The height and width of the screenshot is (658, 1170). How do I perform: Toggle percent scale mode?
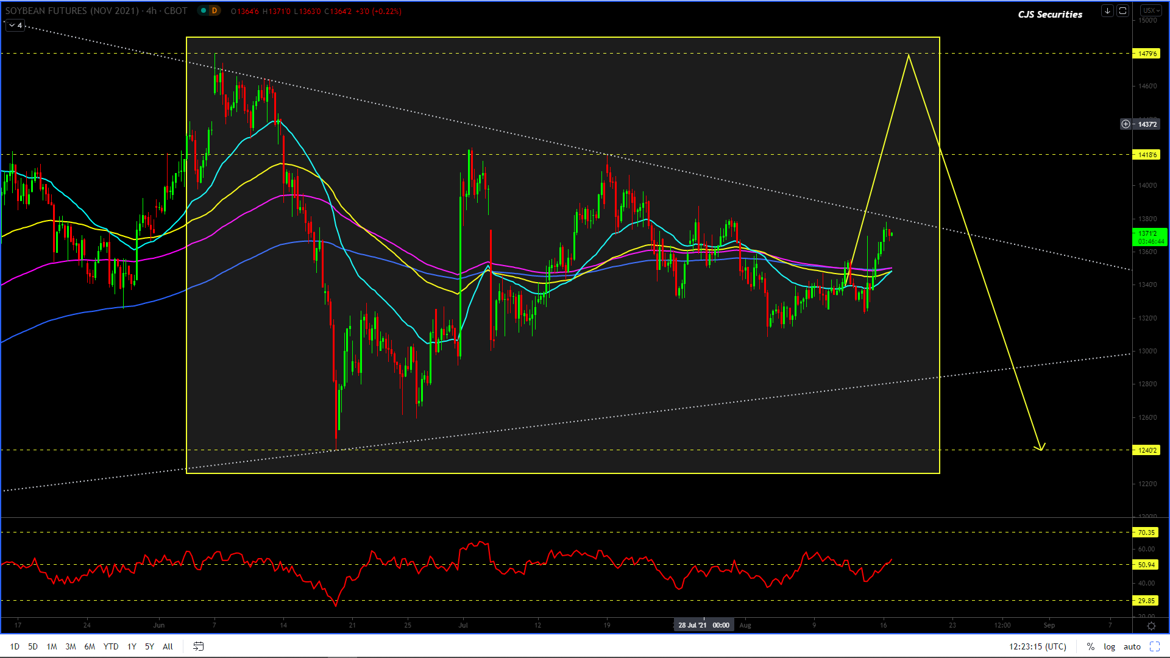click(1091, 646)
